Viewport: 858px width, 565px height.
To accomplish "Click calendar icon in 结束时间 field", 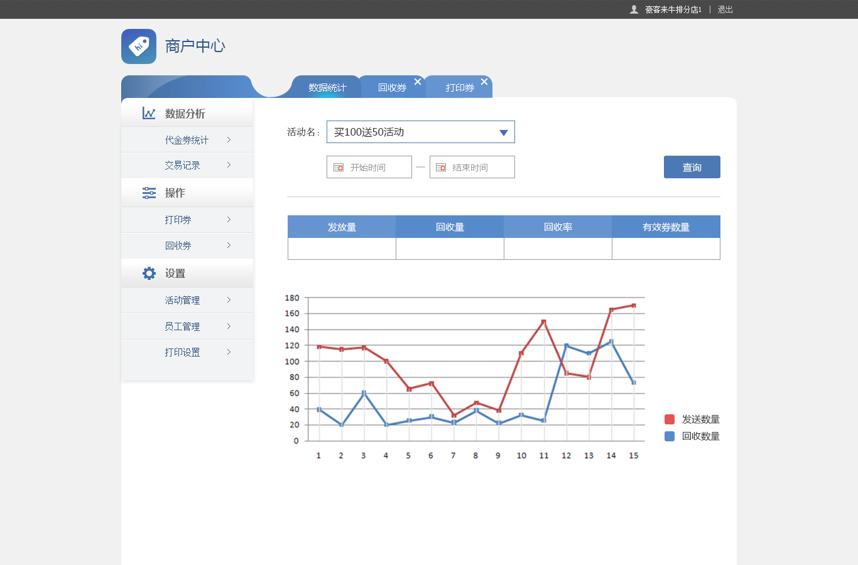I will [x=441, y=168].
